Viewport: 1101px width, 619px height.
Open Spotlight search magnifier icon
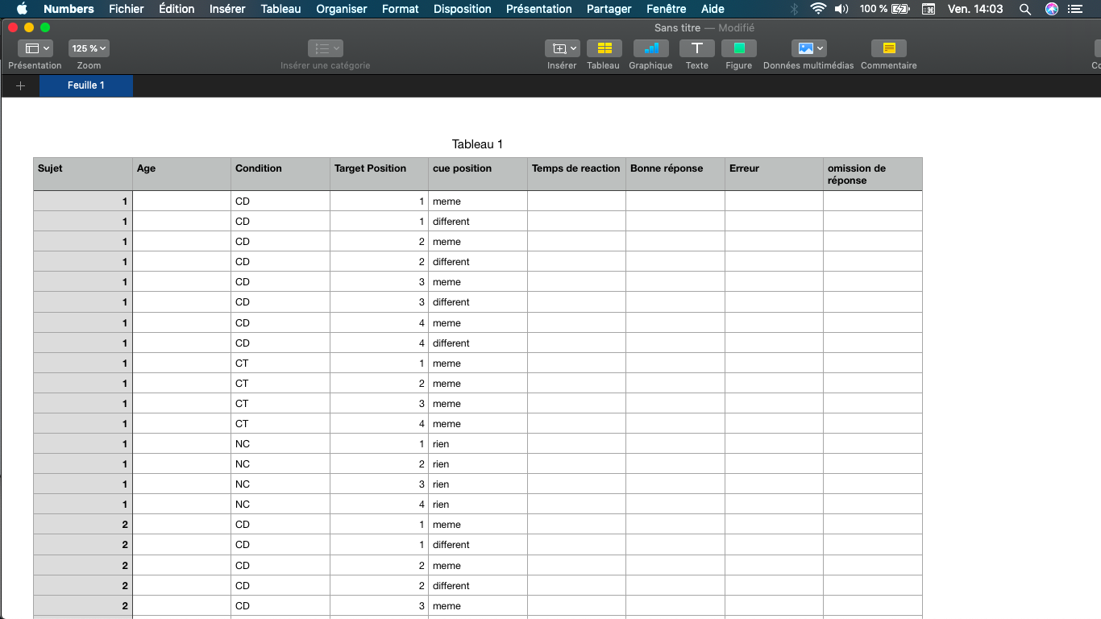[x=1025, y=9]
